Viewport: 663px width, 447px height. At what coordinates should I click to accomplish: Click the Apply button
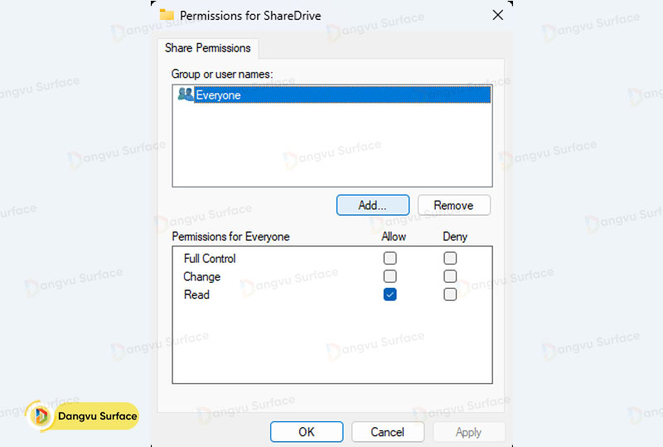[x=468, y=431]
